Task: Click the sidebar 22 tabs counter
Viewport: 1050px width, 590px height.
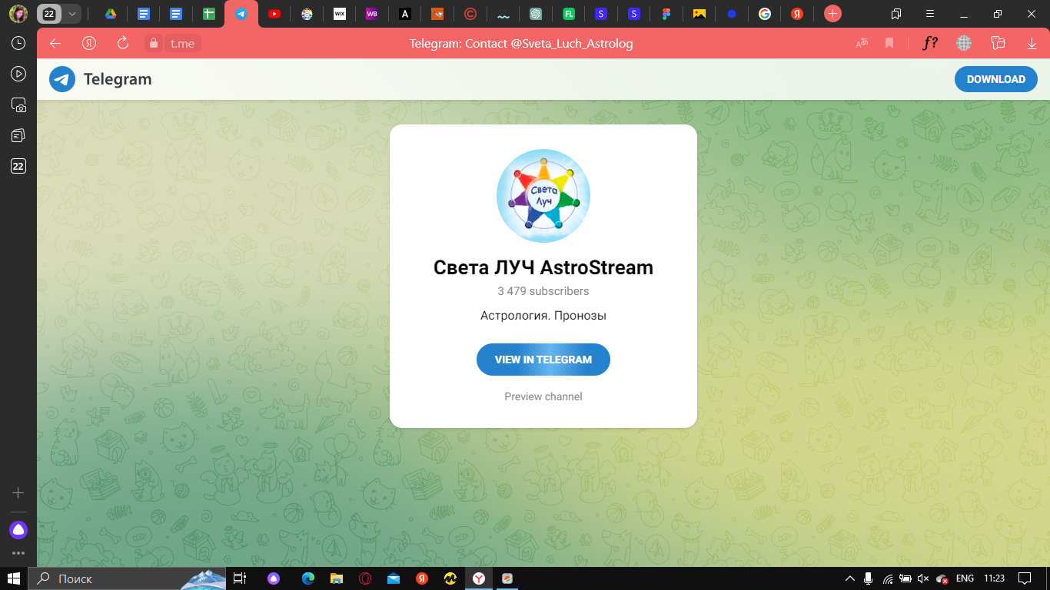Action: tap(18, 167)
